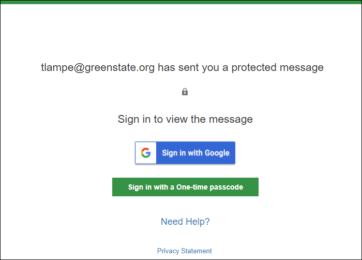This screenshot has width=362, height=260.
Task: Click the tlampe@greenstate.org sender address text
Action: [98, 67]
